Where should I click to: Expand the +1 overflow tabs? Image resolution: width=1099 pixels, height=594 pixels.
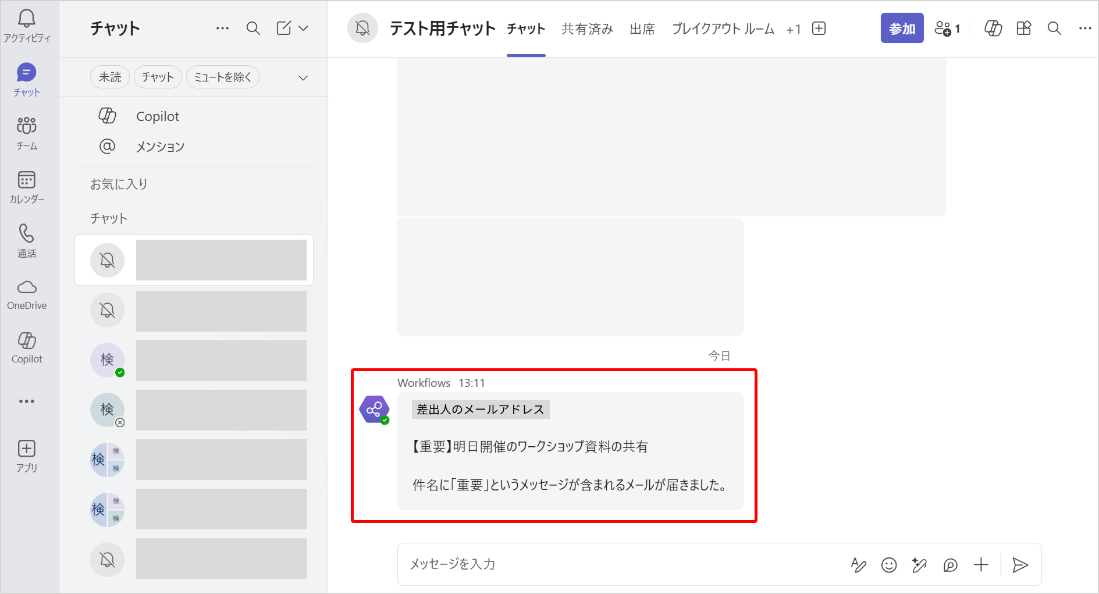794,29
